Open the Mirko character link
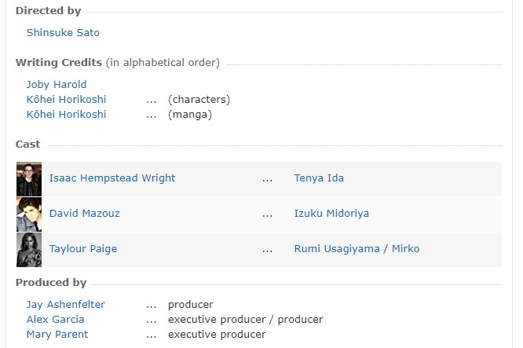Image resolution: width=523 pixels, height=348 pixels. (406, 249)
